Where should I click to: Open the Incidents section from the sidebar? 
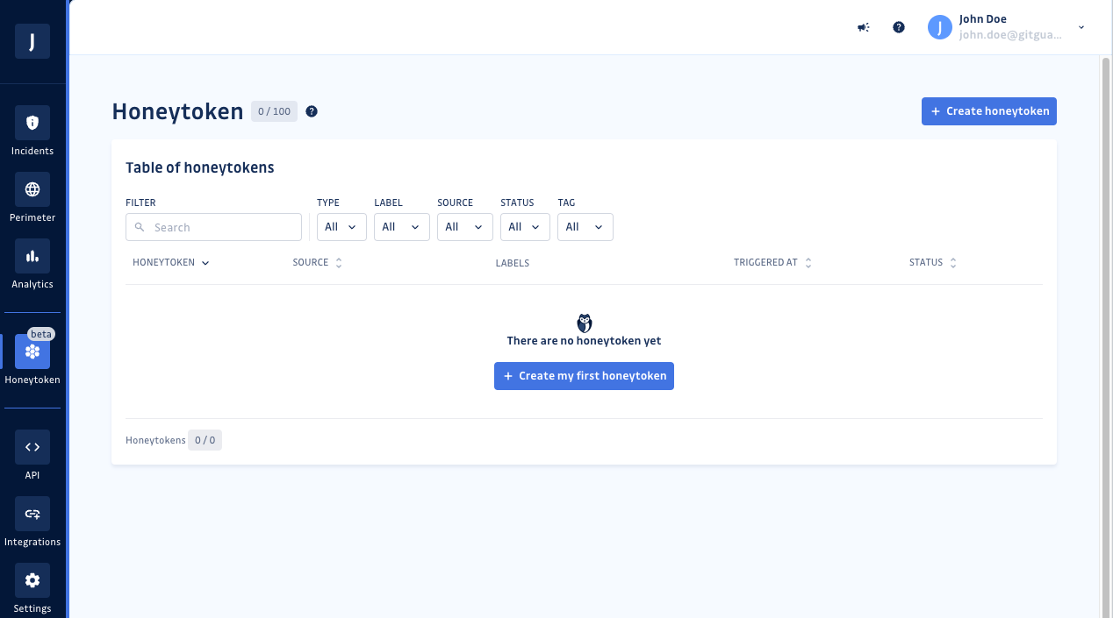point(32,130)
